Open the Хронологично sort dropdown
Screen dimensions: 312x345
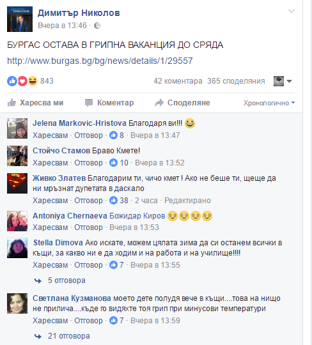pyautogui.click(x=269, y=103)
